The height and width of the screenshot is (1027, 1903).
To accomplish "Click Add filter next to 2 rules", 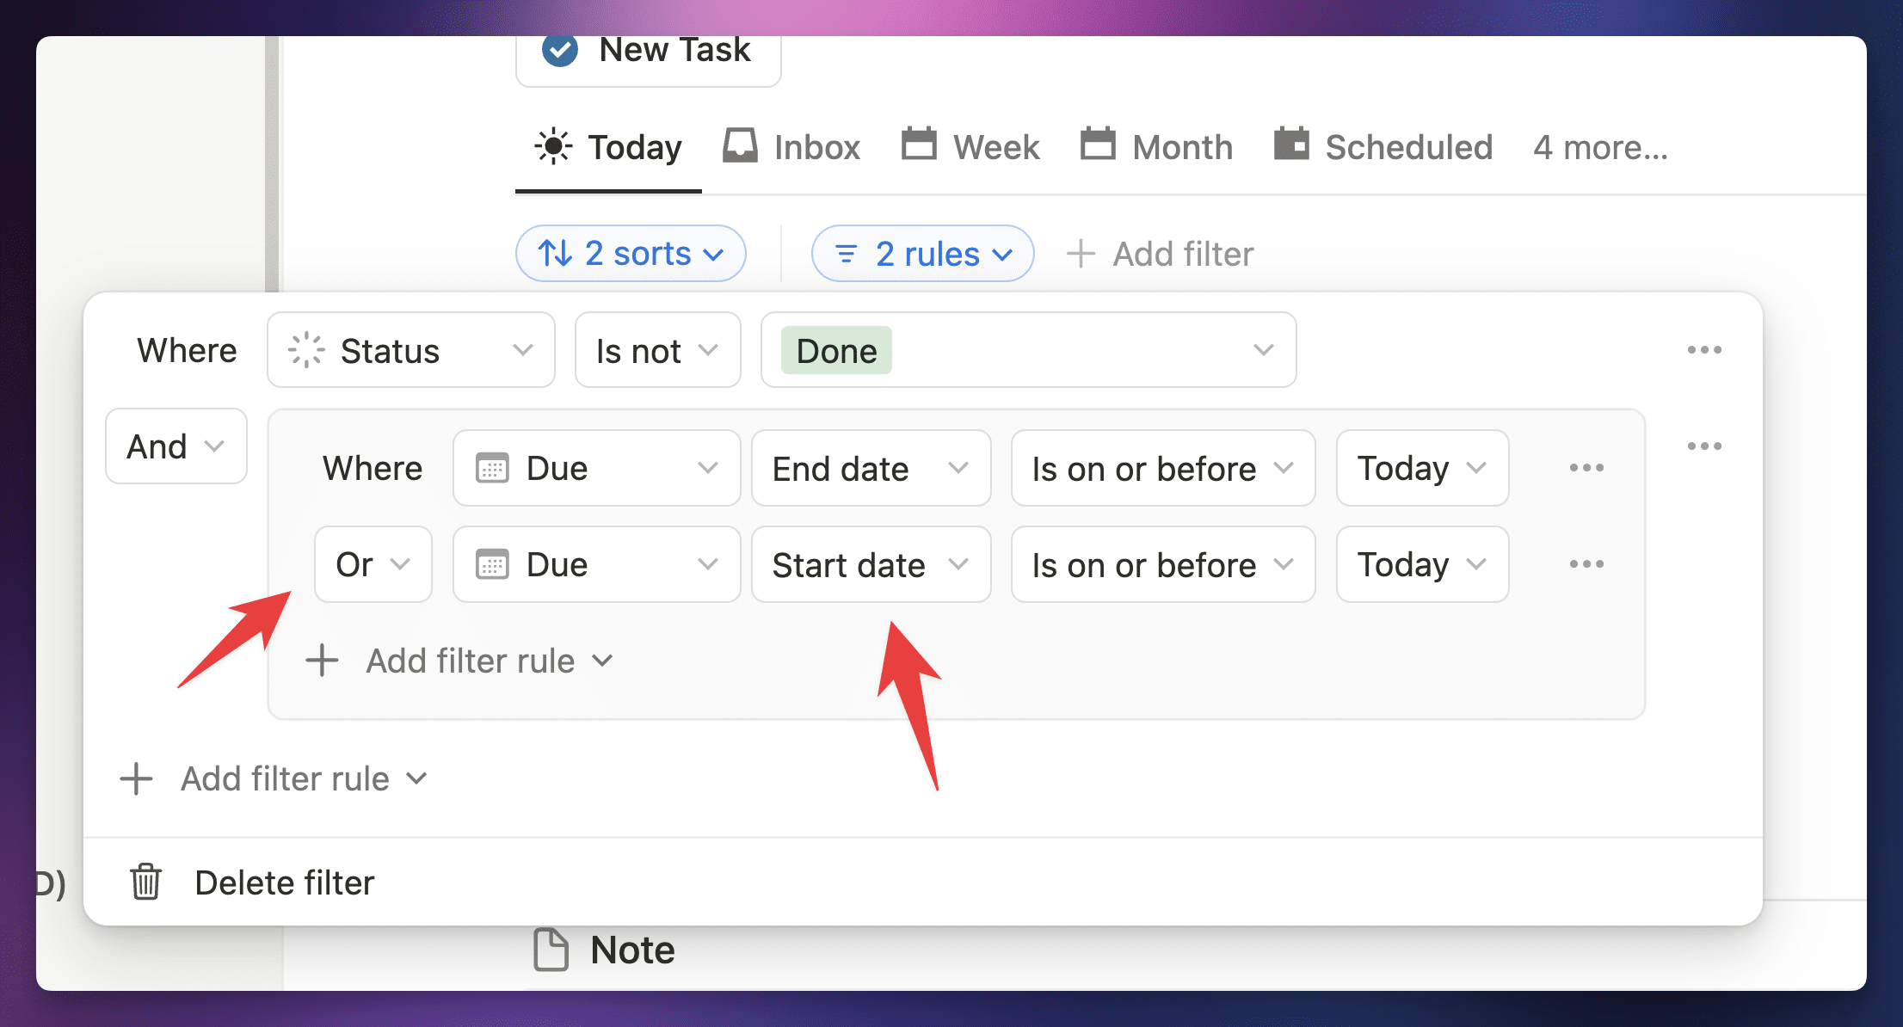I will (x=1160, y=254).
